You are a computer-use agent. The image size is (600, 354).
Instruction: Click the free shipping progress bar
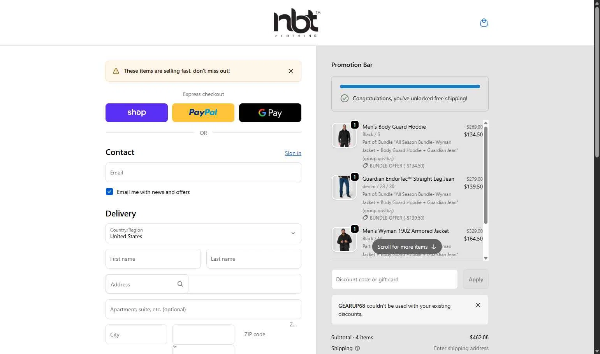click(410, 87)
